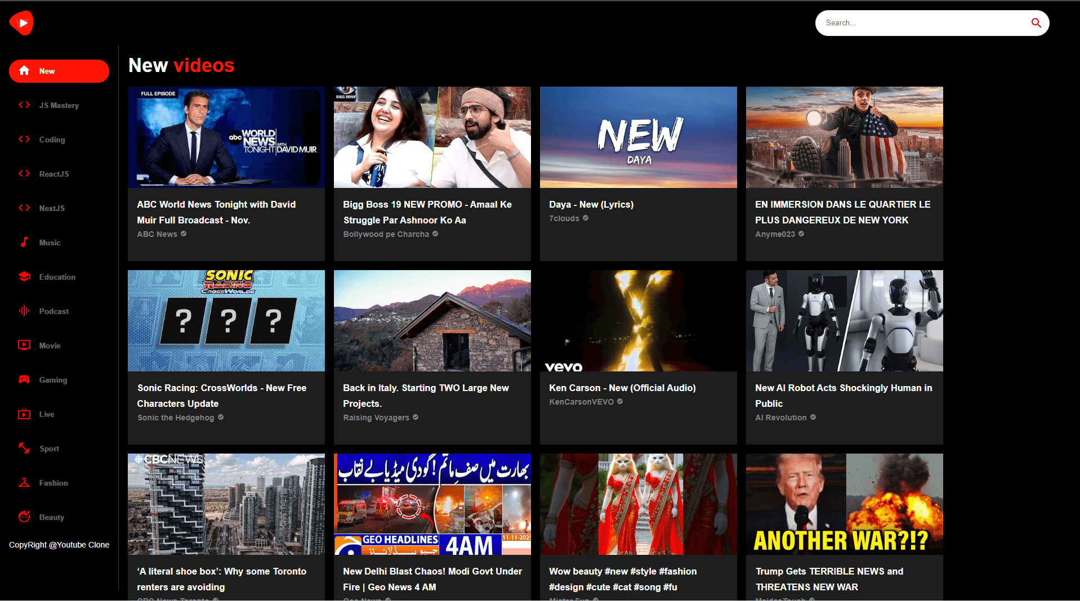
Task: Click verified badge next to Raising Voyagers
Action: coord(416,418)
